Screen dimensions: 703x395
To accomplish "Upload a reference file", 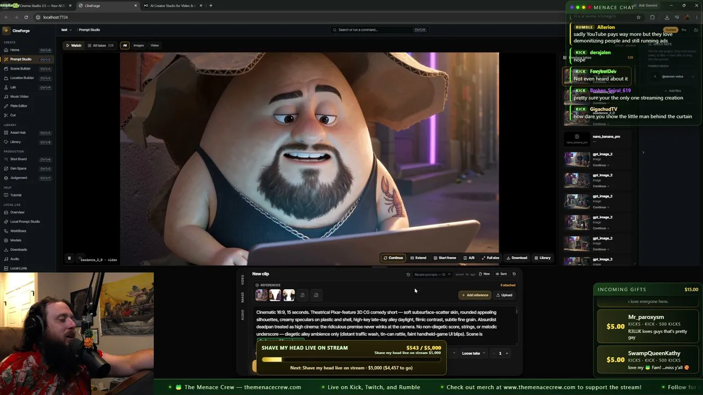I will coord(504,295).
